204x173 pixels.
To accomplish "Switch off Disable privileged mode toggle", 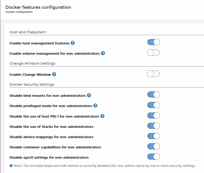I will (154, 105).
